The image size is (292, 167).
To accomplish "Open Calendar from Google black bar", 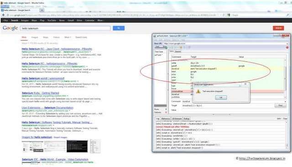I will click(x=90, y=20).
